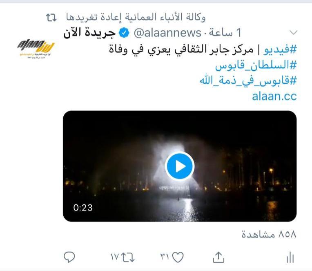
Task: Click the ٨٥٨ مشاهدة view count
Action: point(269,234)
